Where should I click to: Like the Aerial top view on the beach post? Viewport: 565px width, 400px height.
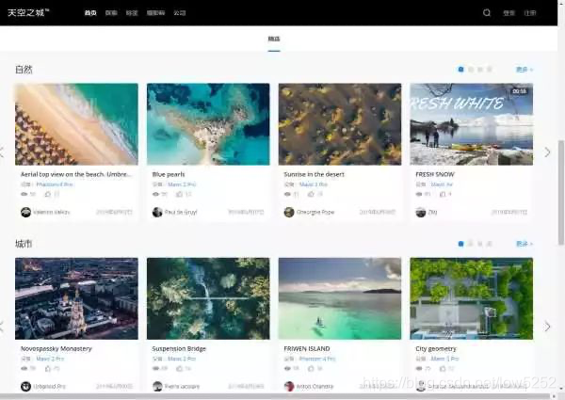tap(48, 194)
